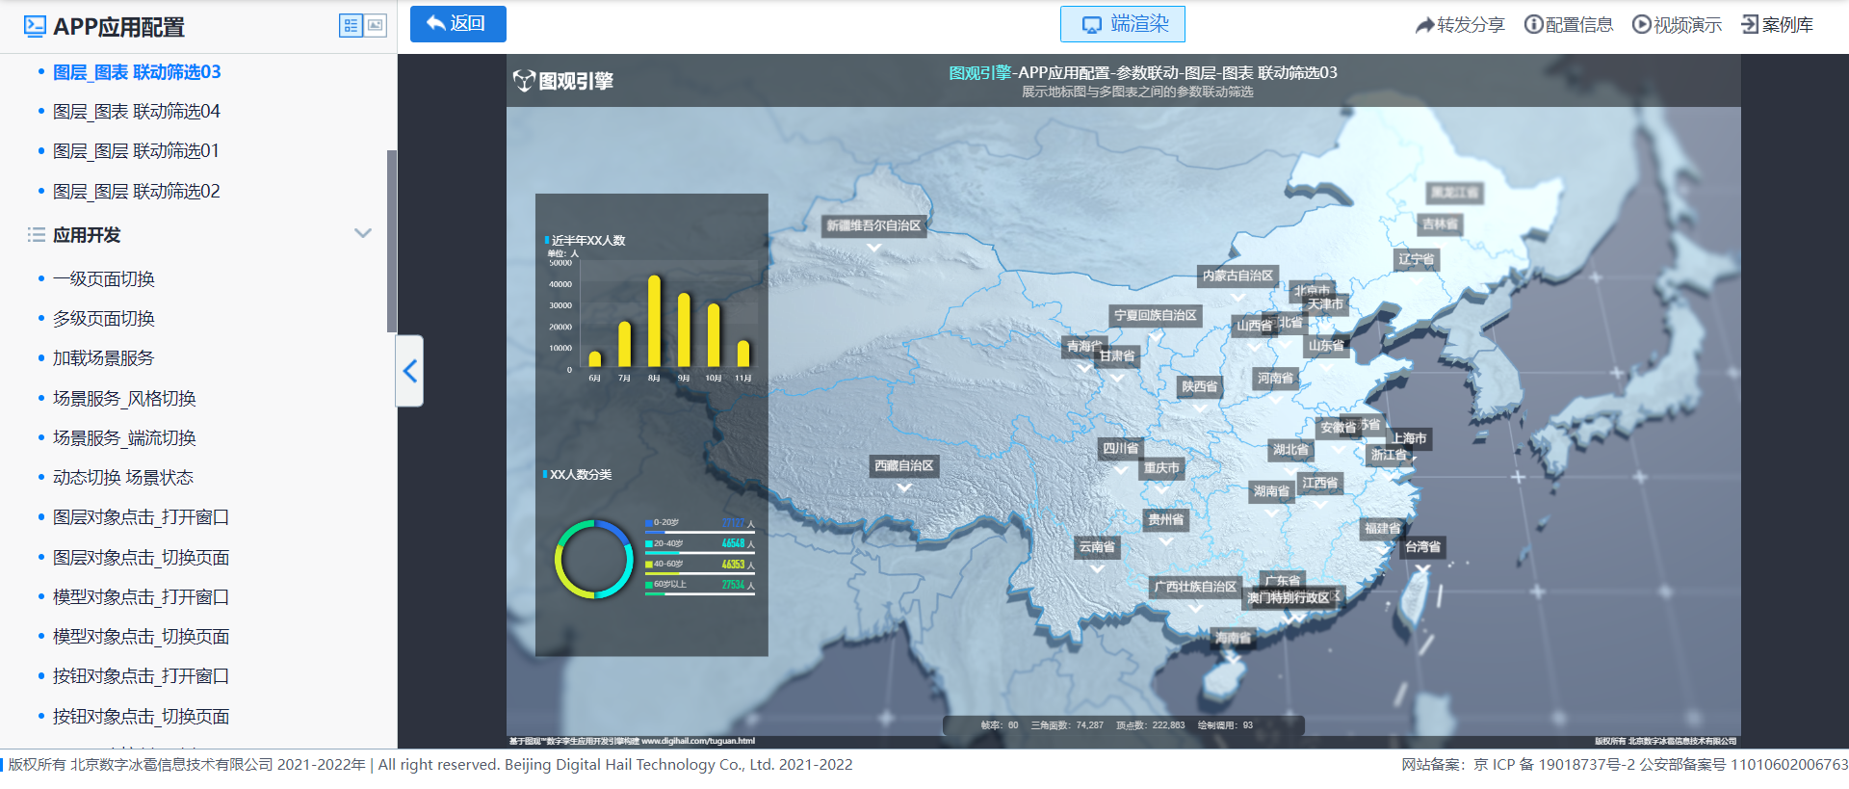
Task: Toggle the 端渲染 rendering mode button
Action: click(x=1122, y=24)
